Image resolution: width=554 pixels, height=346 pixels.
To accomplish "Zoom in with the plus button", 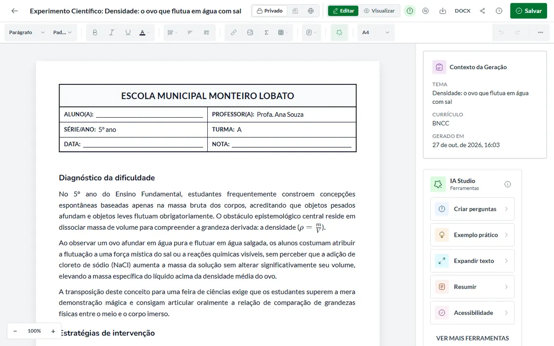I will [x=53, y=331].
